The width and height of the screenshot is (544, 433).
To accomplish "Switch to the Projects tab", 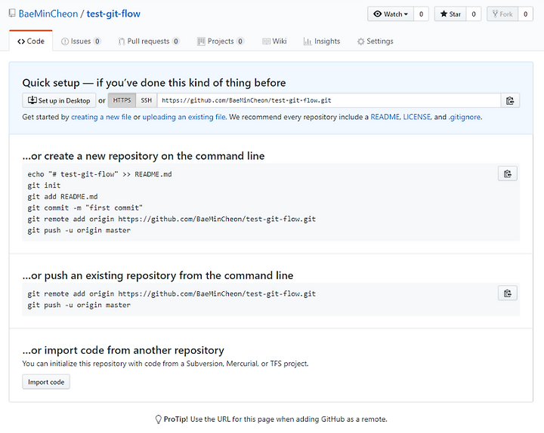I will coord(221,41).
